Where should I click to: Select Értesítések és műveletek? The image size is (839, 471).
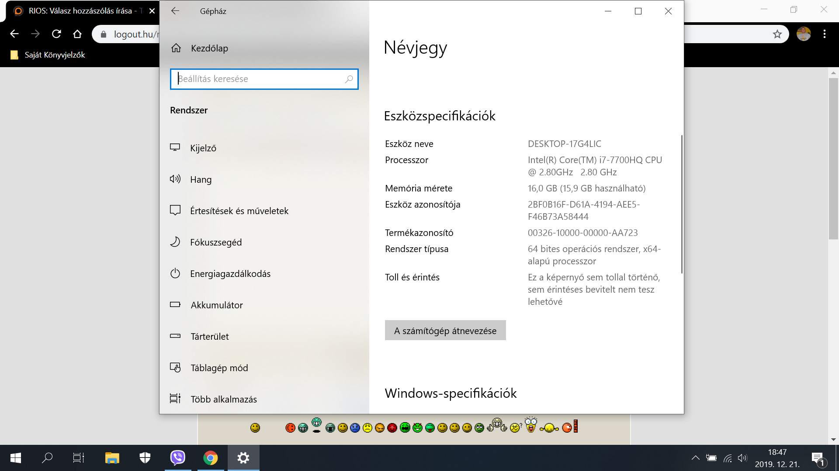point(239,211)
